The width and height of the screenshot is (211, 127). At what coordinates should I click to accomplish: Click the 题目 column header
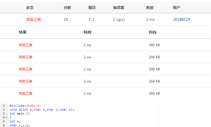click(92, 8)
